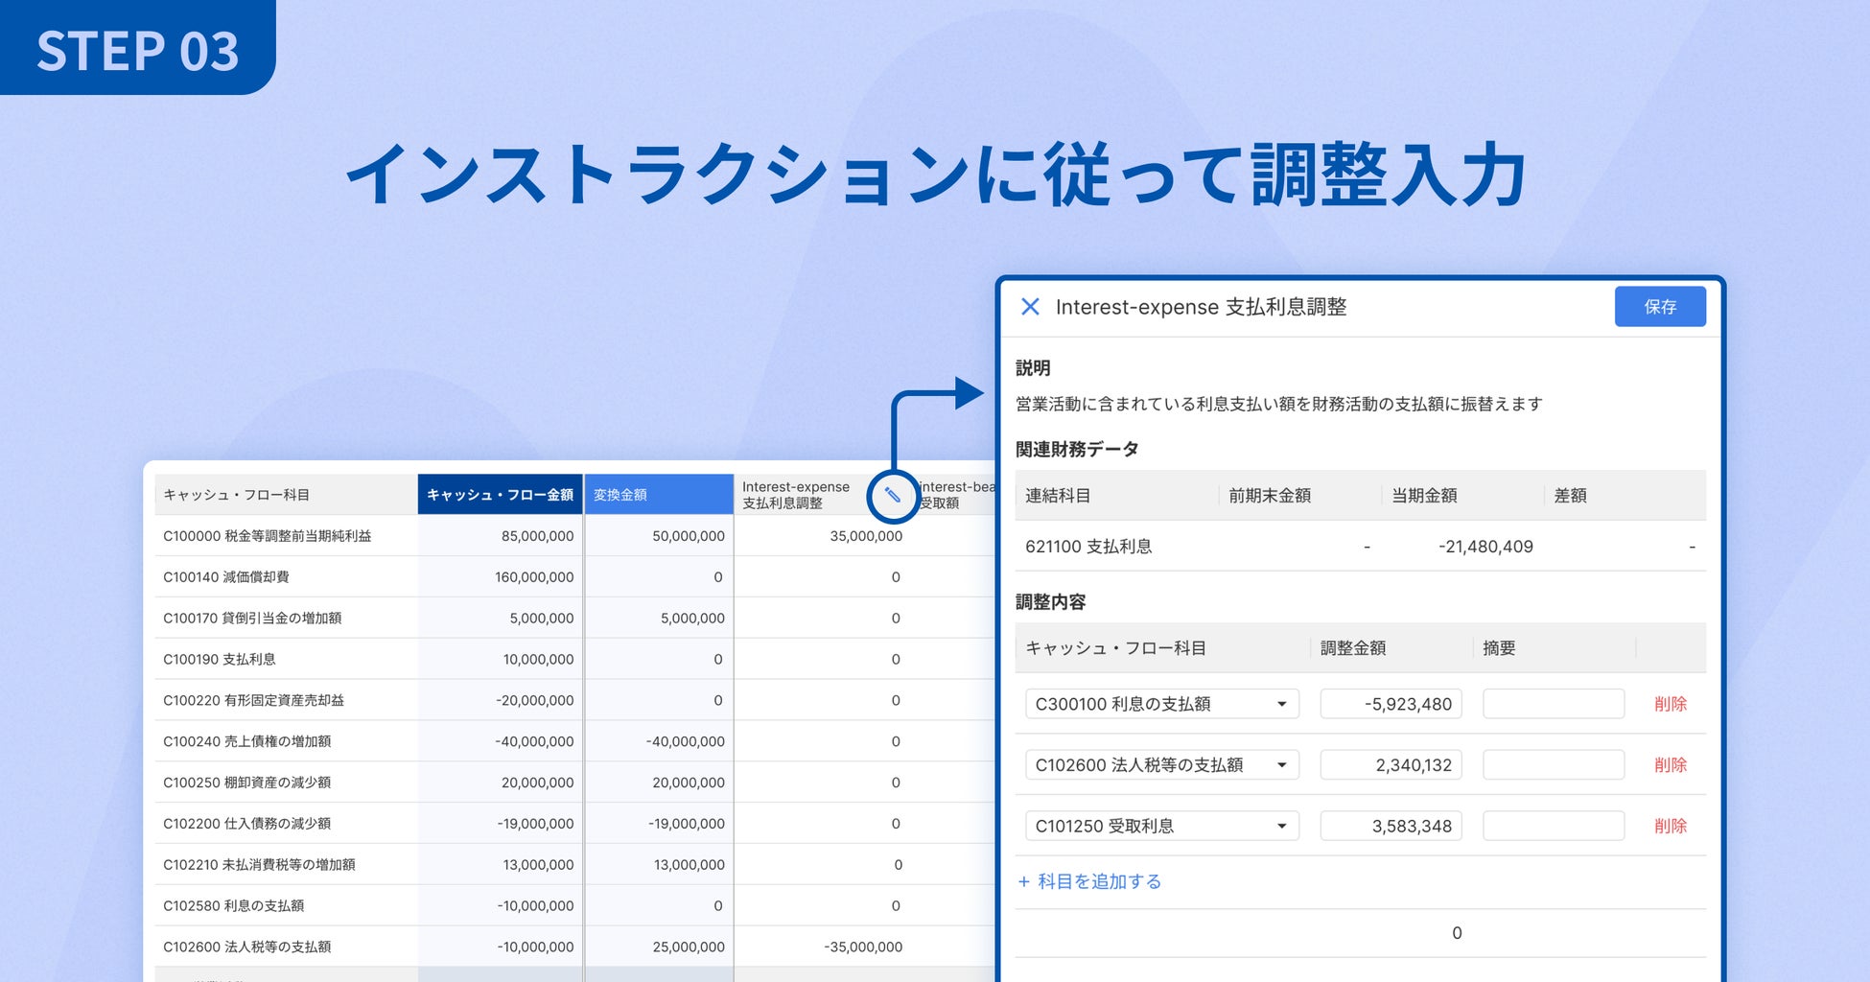This screenshot has height=982, width=1870.
Task: Click the キャッシュ・フロー科目 header in the left table
Action: (x=286, y=495)
